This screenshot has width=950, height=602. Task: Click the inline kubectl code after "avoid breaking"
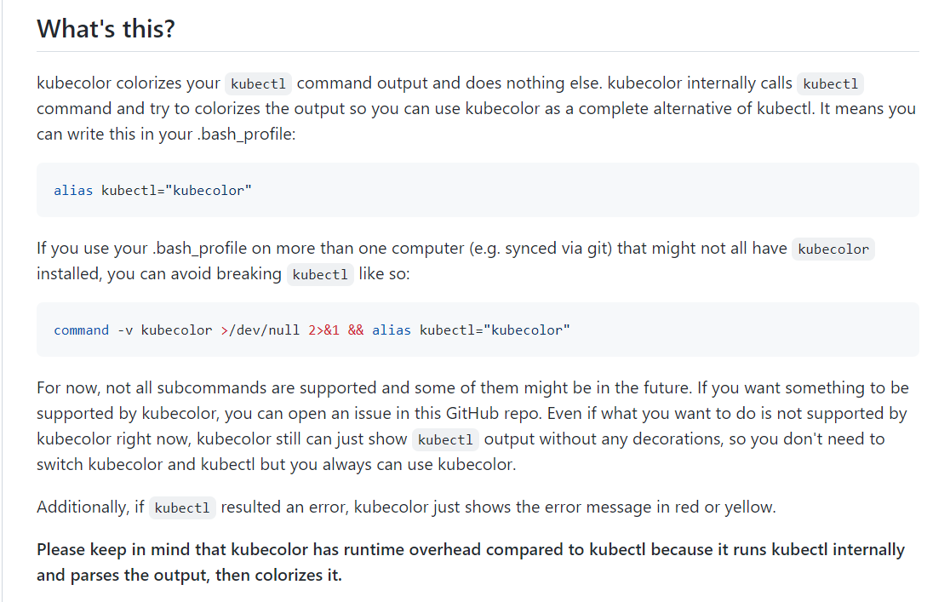click(320, 275)
